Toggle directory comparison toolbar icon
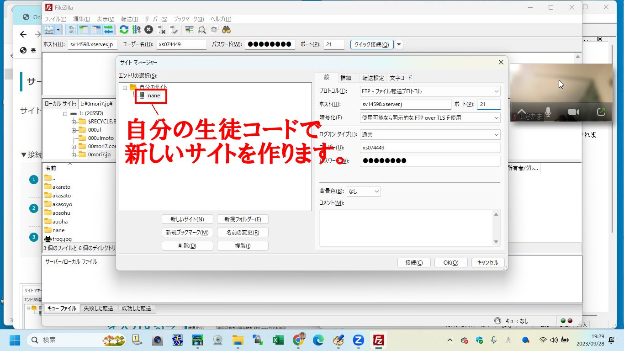Screen dimensions: 624x351 [x=201, y=30]
